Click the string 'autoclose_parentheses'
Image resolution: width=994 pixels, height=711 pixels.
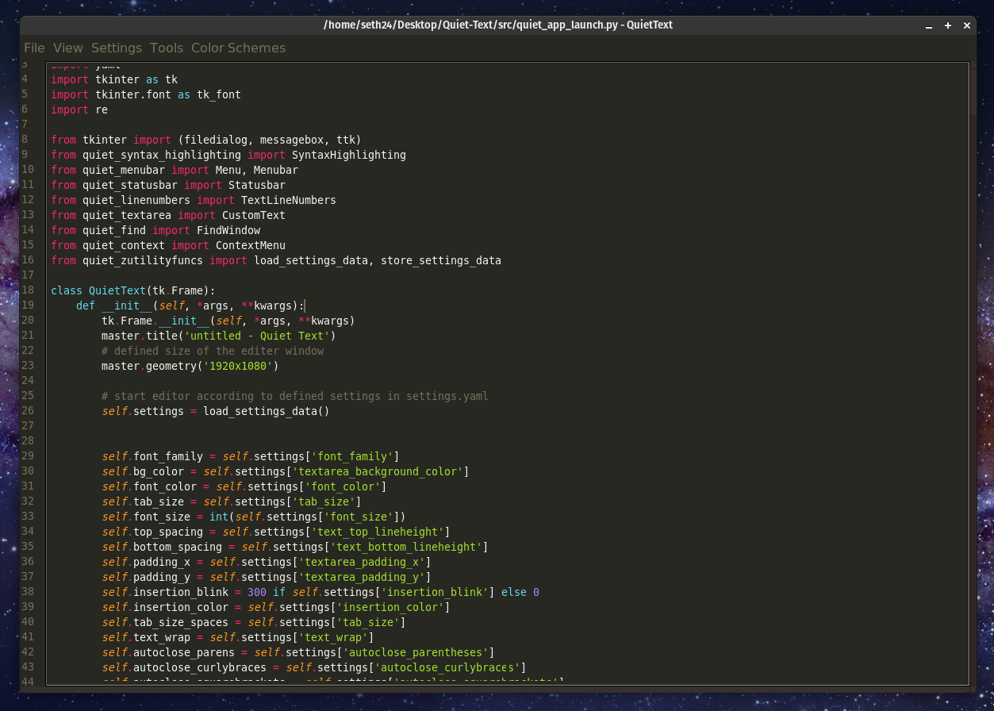tap(415, 652)
